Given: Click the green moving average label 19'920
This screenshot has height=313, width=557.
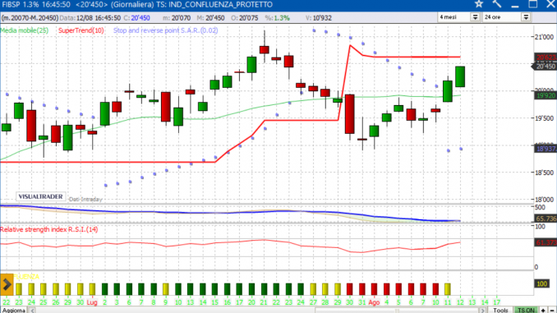Looking at the screenshot, I should coord(546,95).
